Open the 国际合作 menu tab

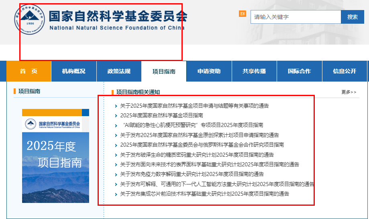300,71
